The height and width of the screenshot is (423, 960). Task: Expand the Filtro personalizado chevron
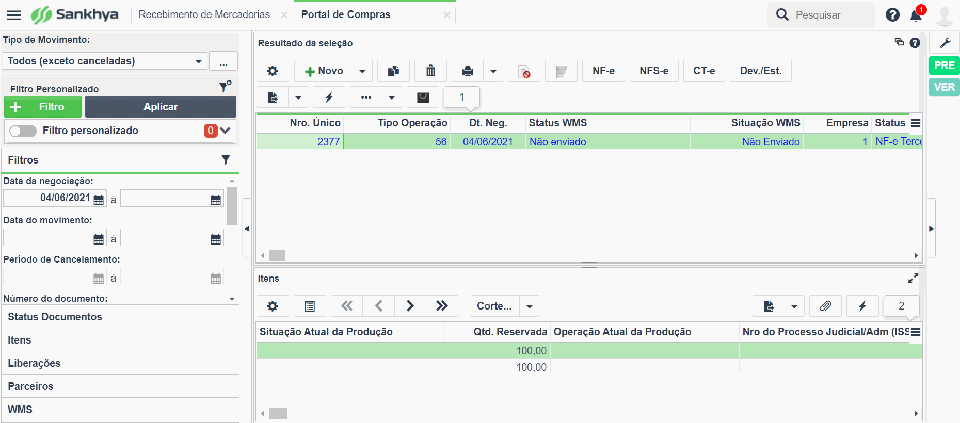[225, 131]
